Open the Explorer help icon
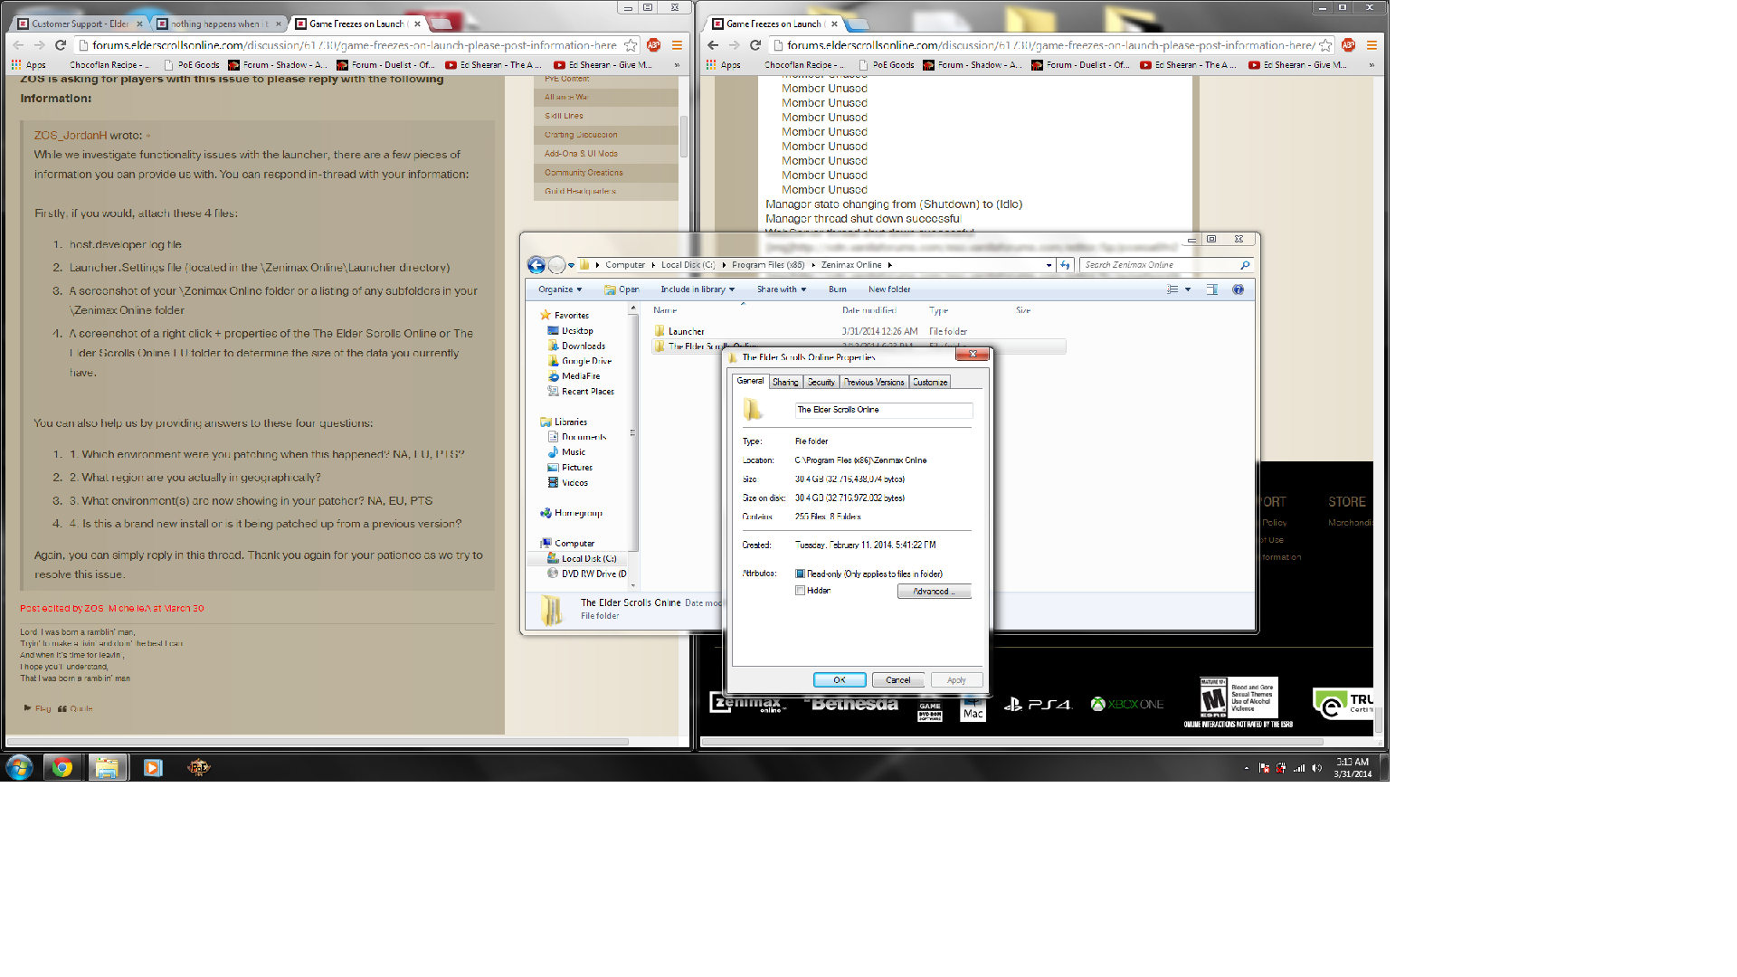Viewport: 1737px width, 977px height. click(x=1238, y=289)
